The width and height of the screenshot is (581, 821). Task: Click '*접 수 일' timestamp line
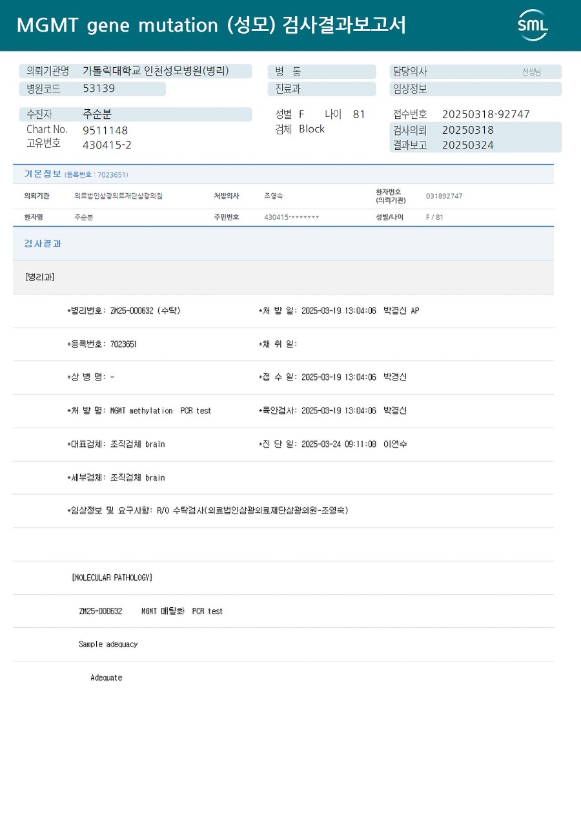pyautogui.click(x=332, y=377)
